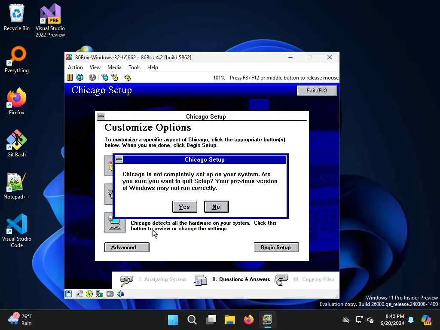This screenshot has height=330, width=440.
Task: Open Recycle Bin on the desktop
Action: pyautogui.click(x=17, y=17)
